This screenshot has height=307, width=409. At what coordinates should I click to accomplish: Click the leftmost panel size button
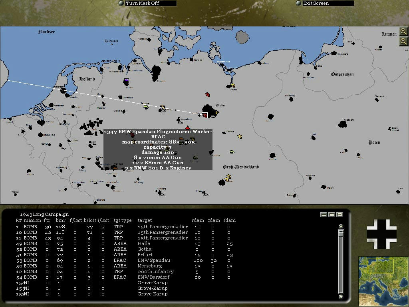point(324,215)
